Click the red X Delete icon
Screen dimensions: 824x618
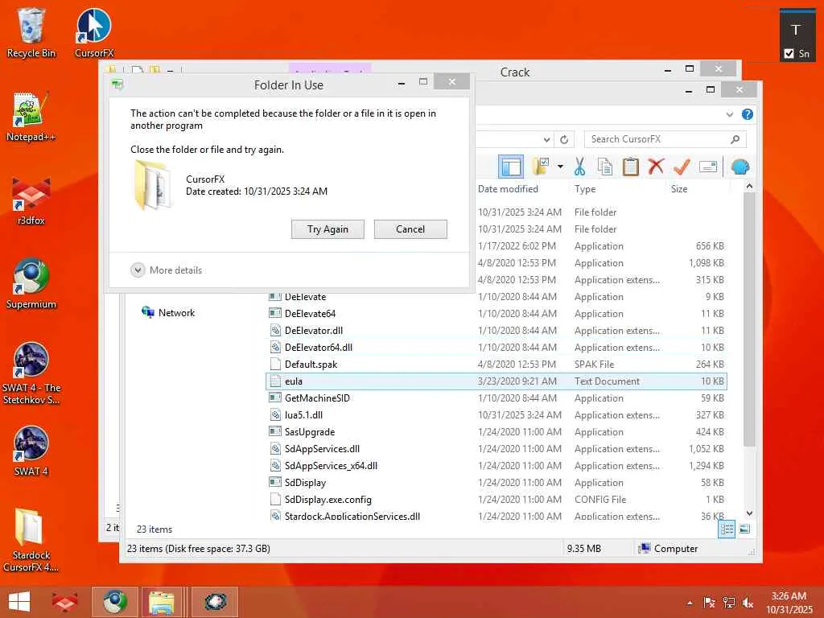tap(655, 167)
